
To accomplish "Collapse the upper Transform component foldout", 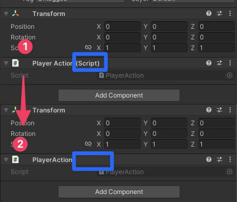I will pos(6,14).
